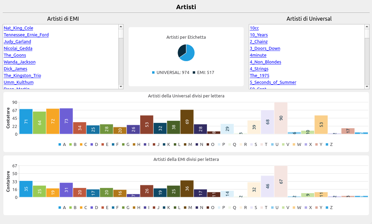Viewport: 372px width, 224px height.
Task: Toggle legend Y in EMI chart
Action: pyautogui.click(x=319, y=208)
